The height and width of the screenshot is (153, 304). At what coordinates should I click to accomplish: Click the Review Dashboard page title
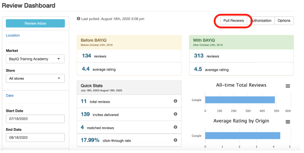tap(28, 5)
